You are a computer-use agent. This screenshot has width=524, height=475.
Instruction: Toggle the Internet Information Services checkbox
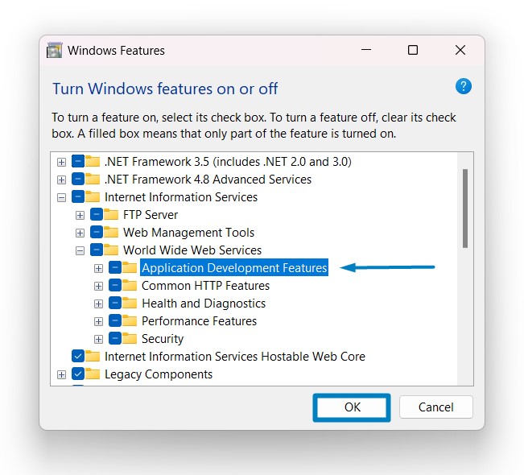78,197
